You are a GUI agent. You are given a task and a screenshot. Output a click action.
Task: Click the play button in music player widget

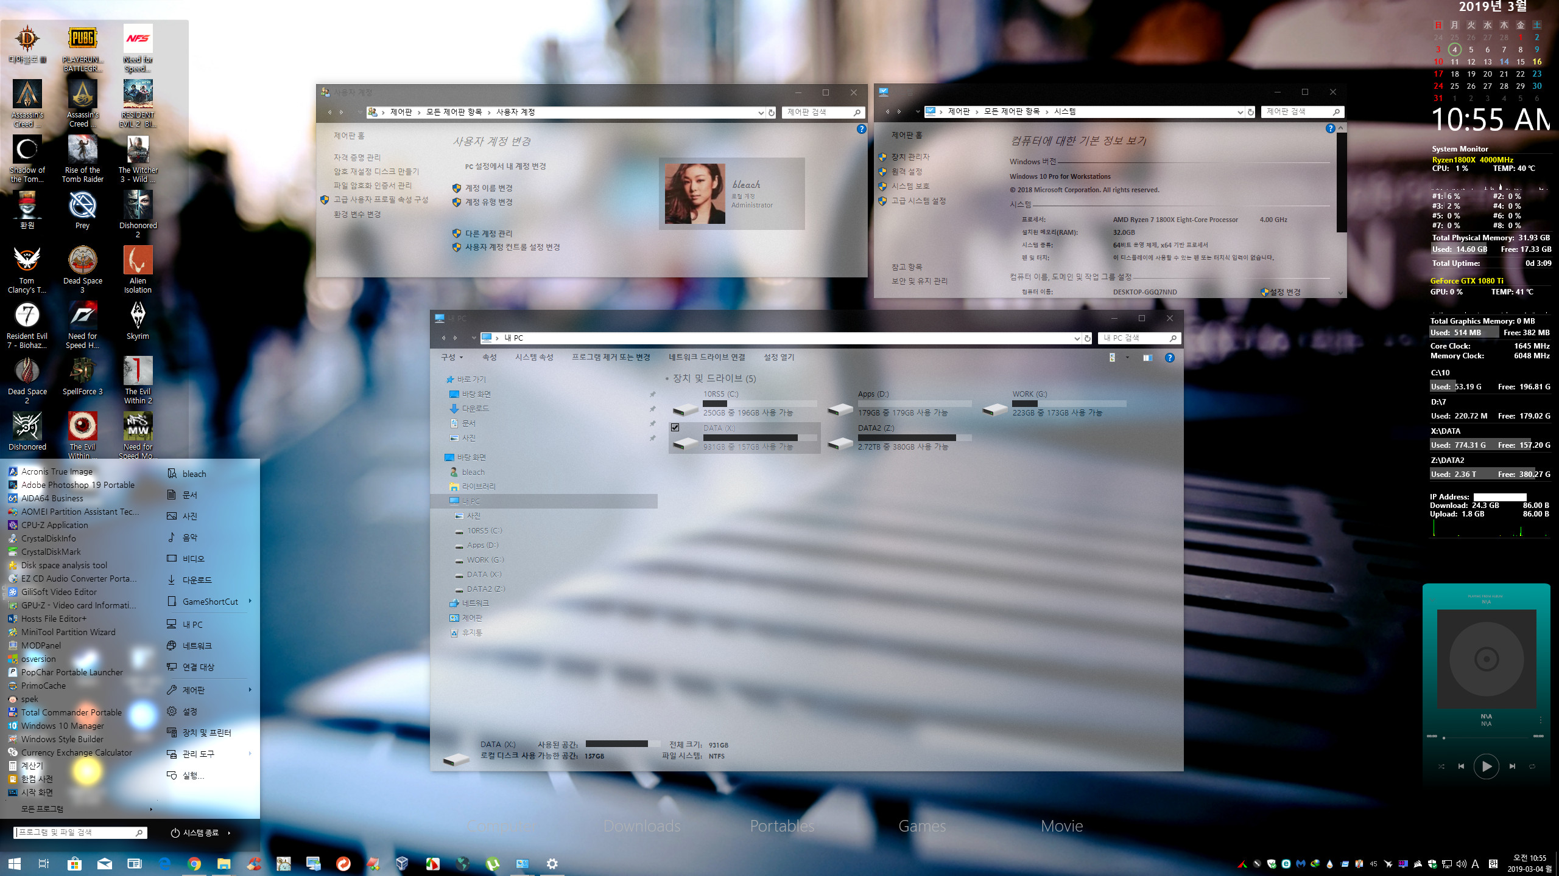(1486, 766)
